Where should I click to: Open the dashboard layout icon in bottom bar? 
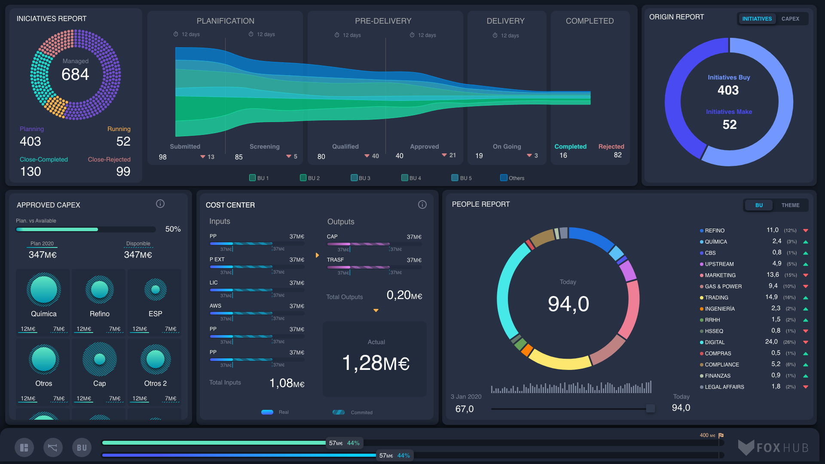(24, 448)
